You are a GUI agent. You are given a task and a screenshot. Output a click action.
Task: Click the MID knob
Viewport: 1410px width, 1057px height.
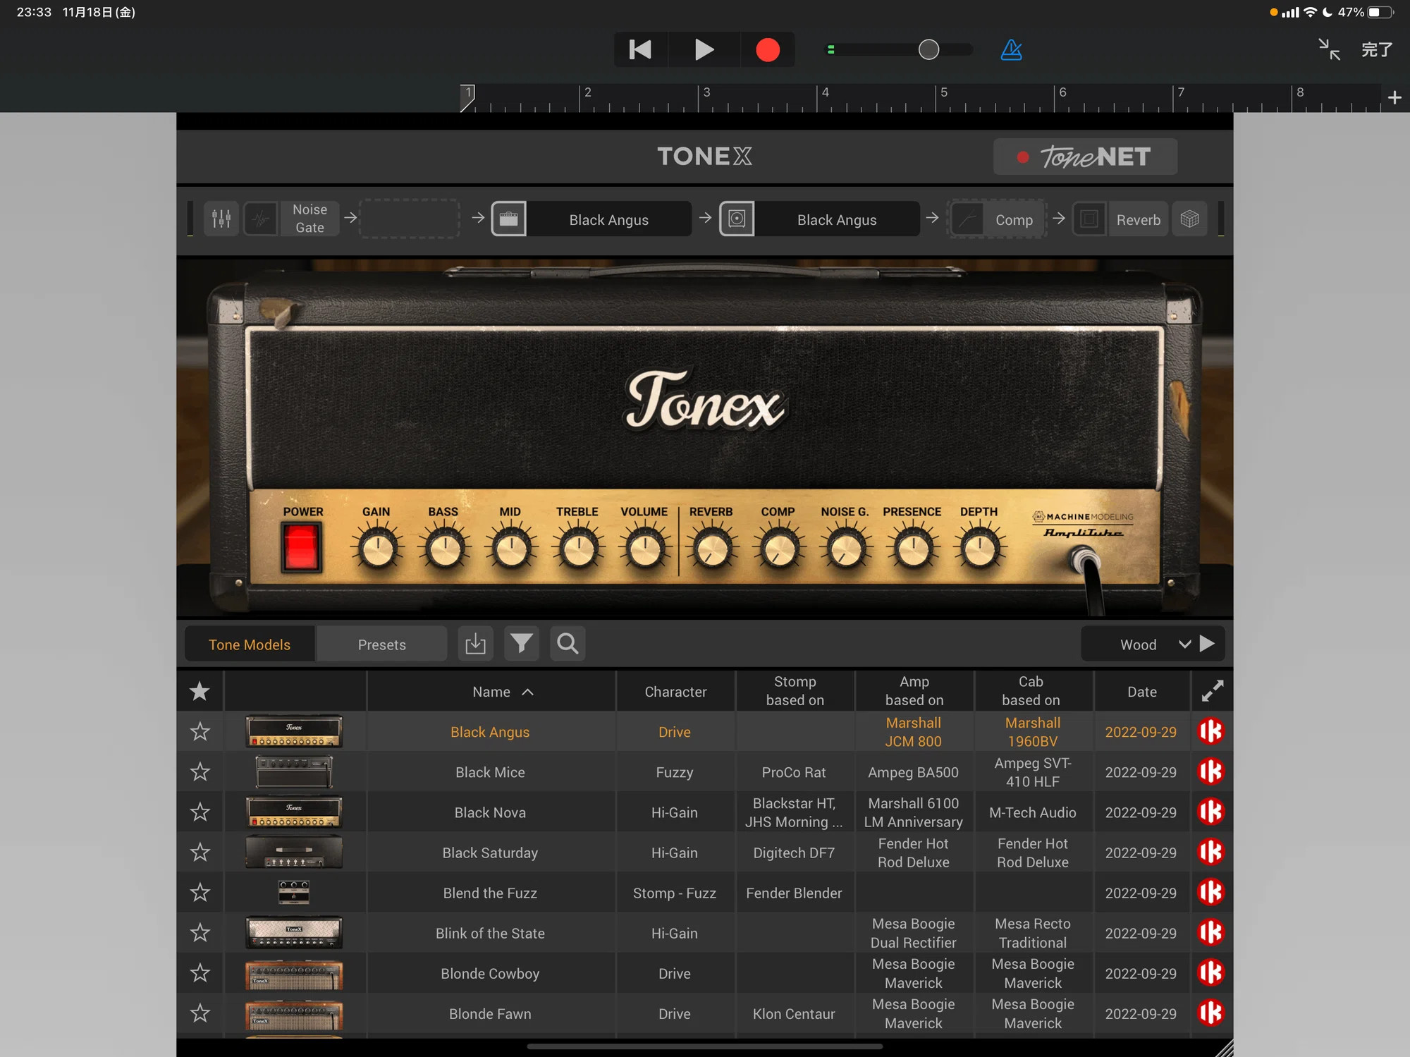point(511,549)
